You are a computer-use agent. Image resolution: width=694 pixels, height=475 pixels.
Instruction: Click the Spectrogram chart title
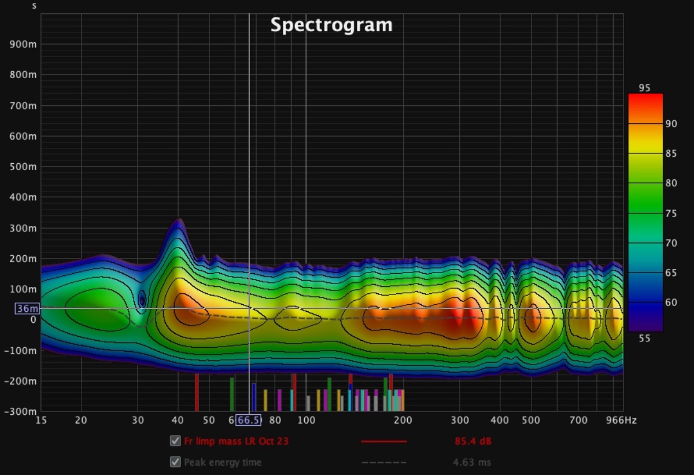(331, 25)
